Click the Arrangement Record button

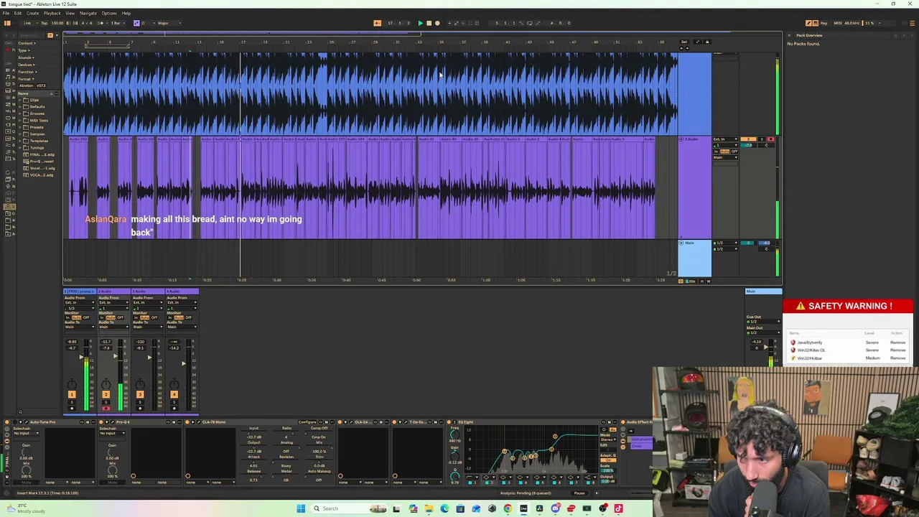click(x=437, y=23)
